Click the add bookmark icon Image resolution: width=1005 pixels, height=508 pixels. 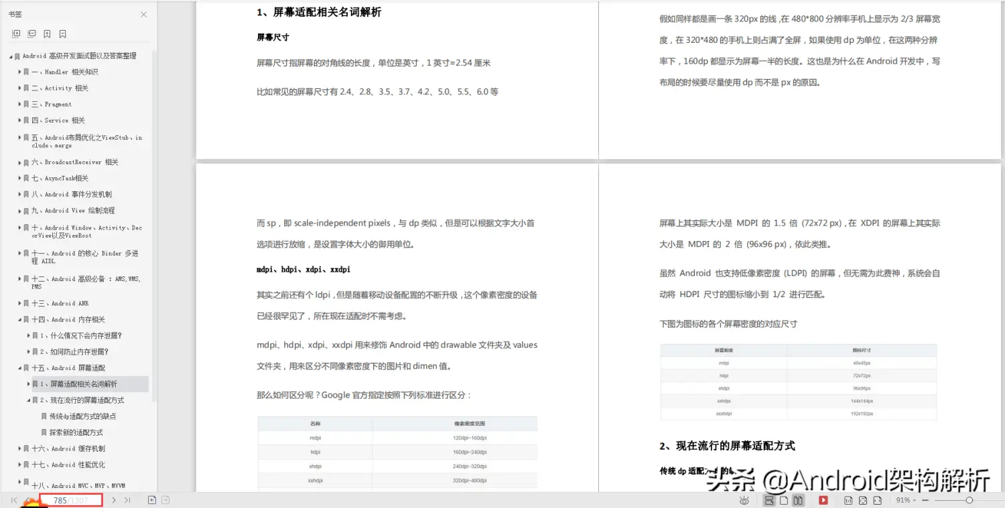click(47, 33)
